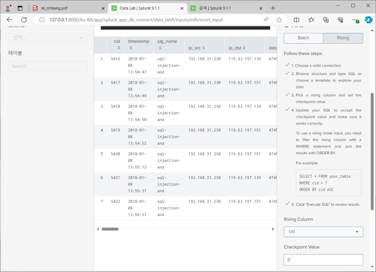Add the page to favorites with the star icon
This screenshot has height=272, width=376.
click(x=279, y=19)
